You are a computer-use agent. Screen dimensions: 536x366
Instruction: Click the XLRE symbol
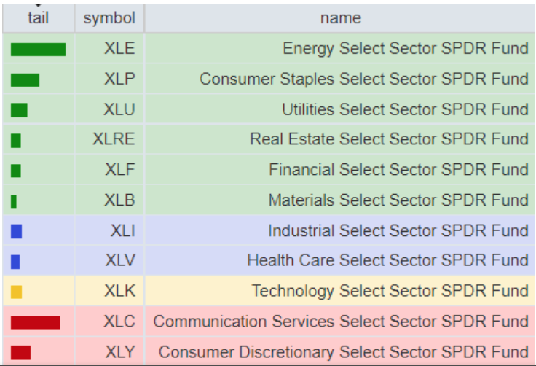click(114, 139)
